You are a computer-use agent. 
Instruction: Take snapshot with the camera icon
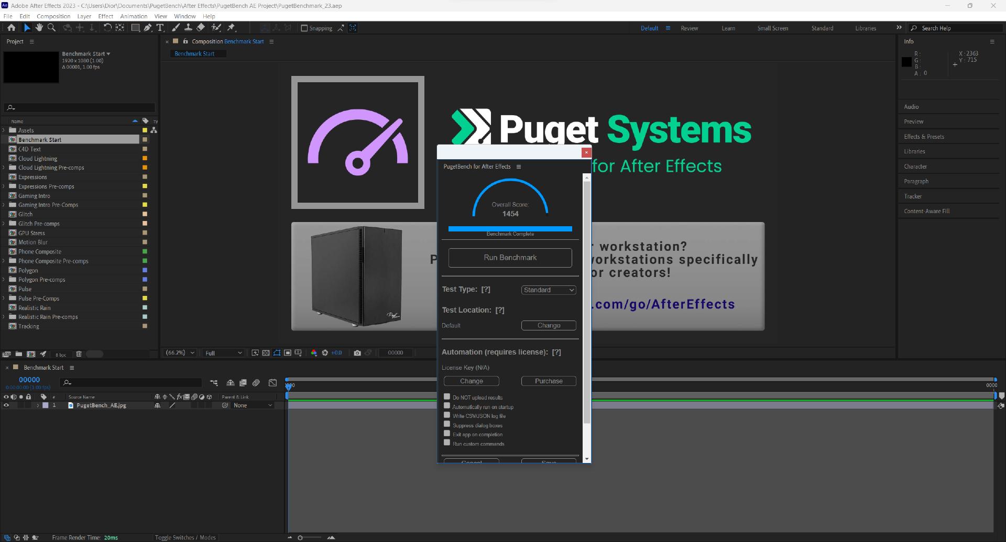[357, 353]
